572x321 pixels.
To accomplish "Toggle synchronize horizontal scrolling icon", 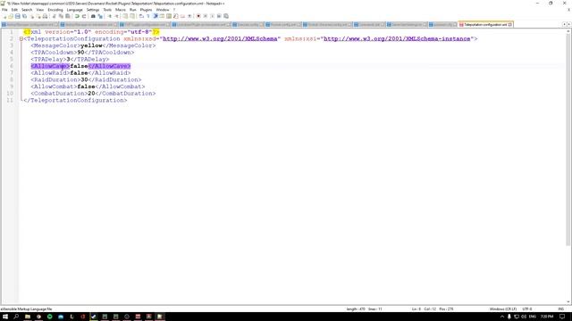I will click(131, 16).
